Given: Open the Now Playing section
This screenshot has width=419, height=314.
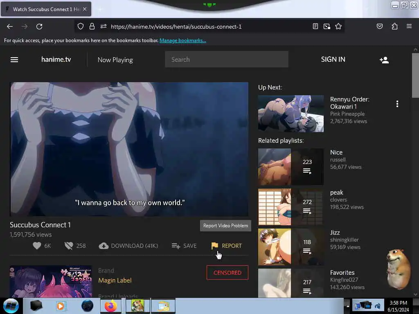Looking at the screenshot, I should point(115,60).
